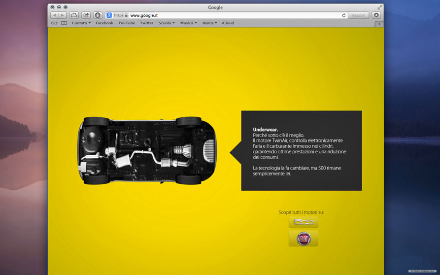This screenshot has height=275, width=440.
Task: Open Reading List glasses icon
Action: pos(54,23)
